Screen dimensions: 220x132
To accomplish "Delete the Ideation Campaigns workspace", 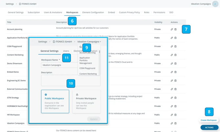I will [x=175, y=123].
